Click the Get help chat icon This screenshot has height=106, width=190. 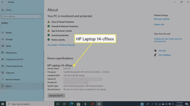pos(155,51)
